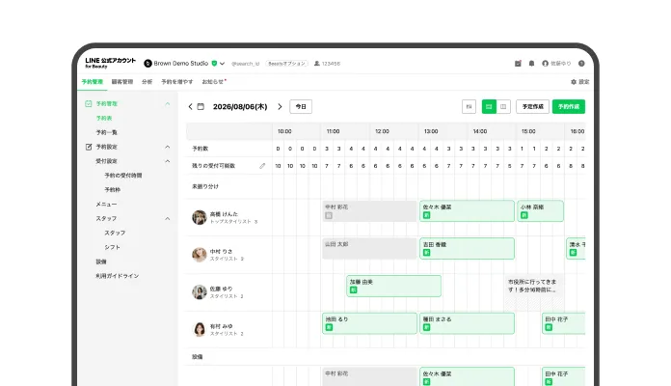Open シフト in the sidebar
Screen dimensions: 671x386
point(113,247)
